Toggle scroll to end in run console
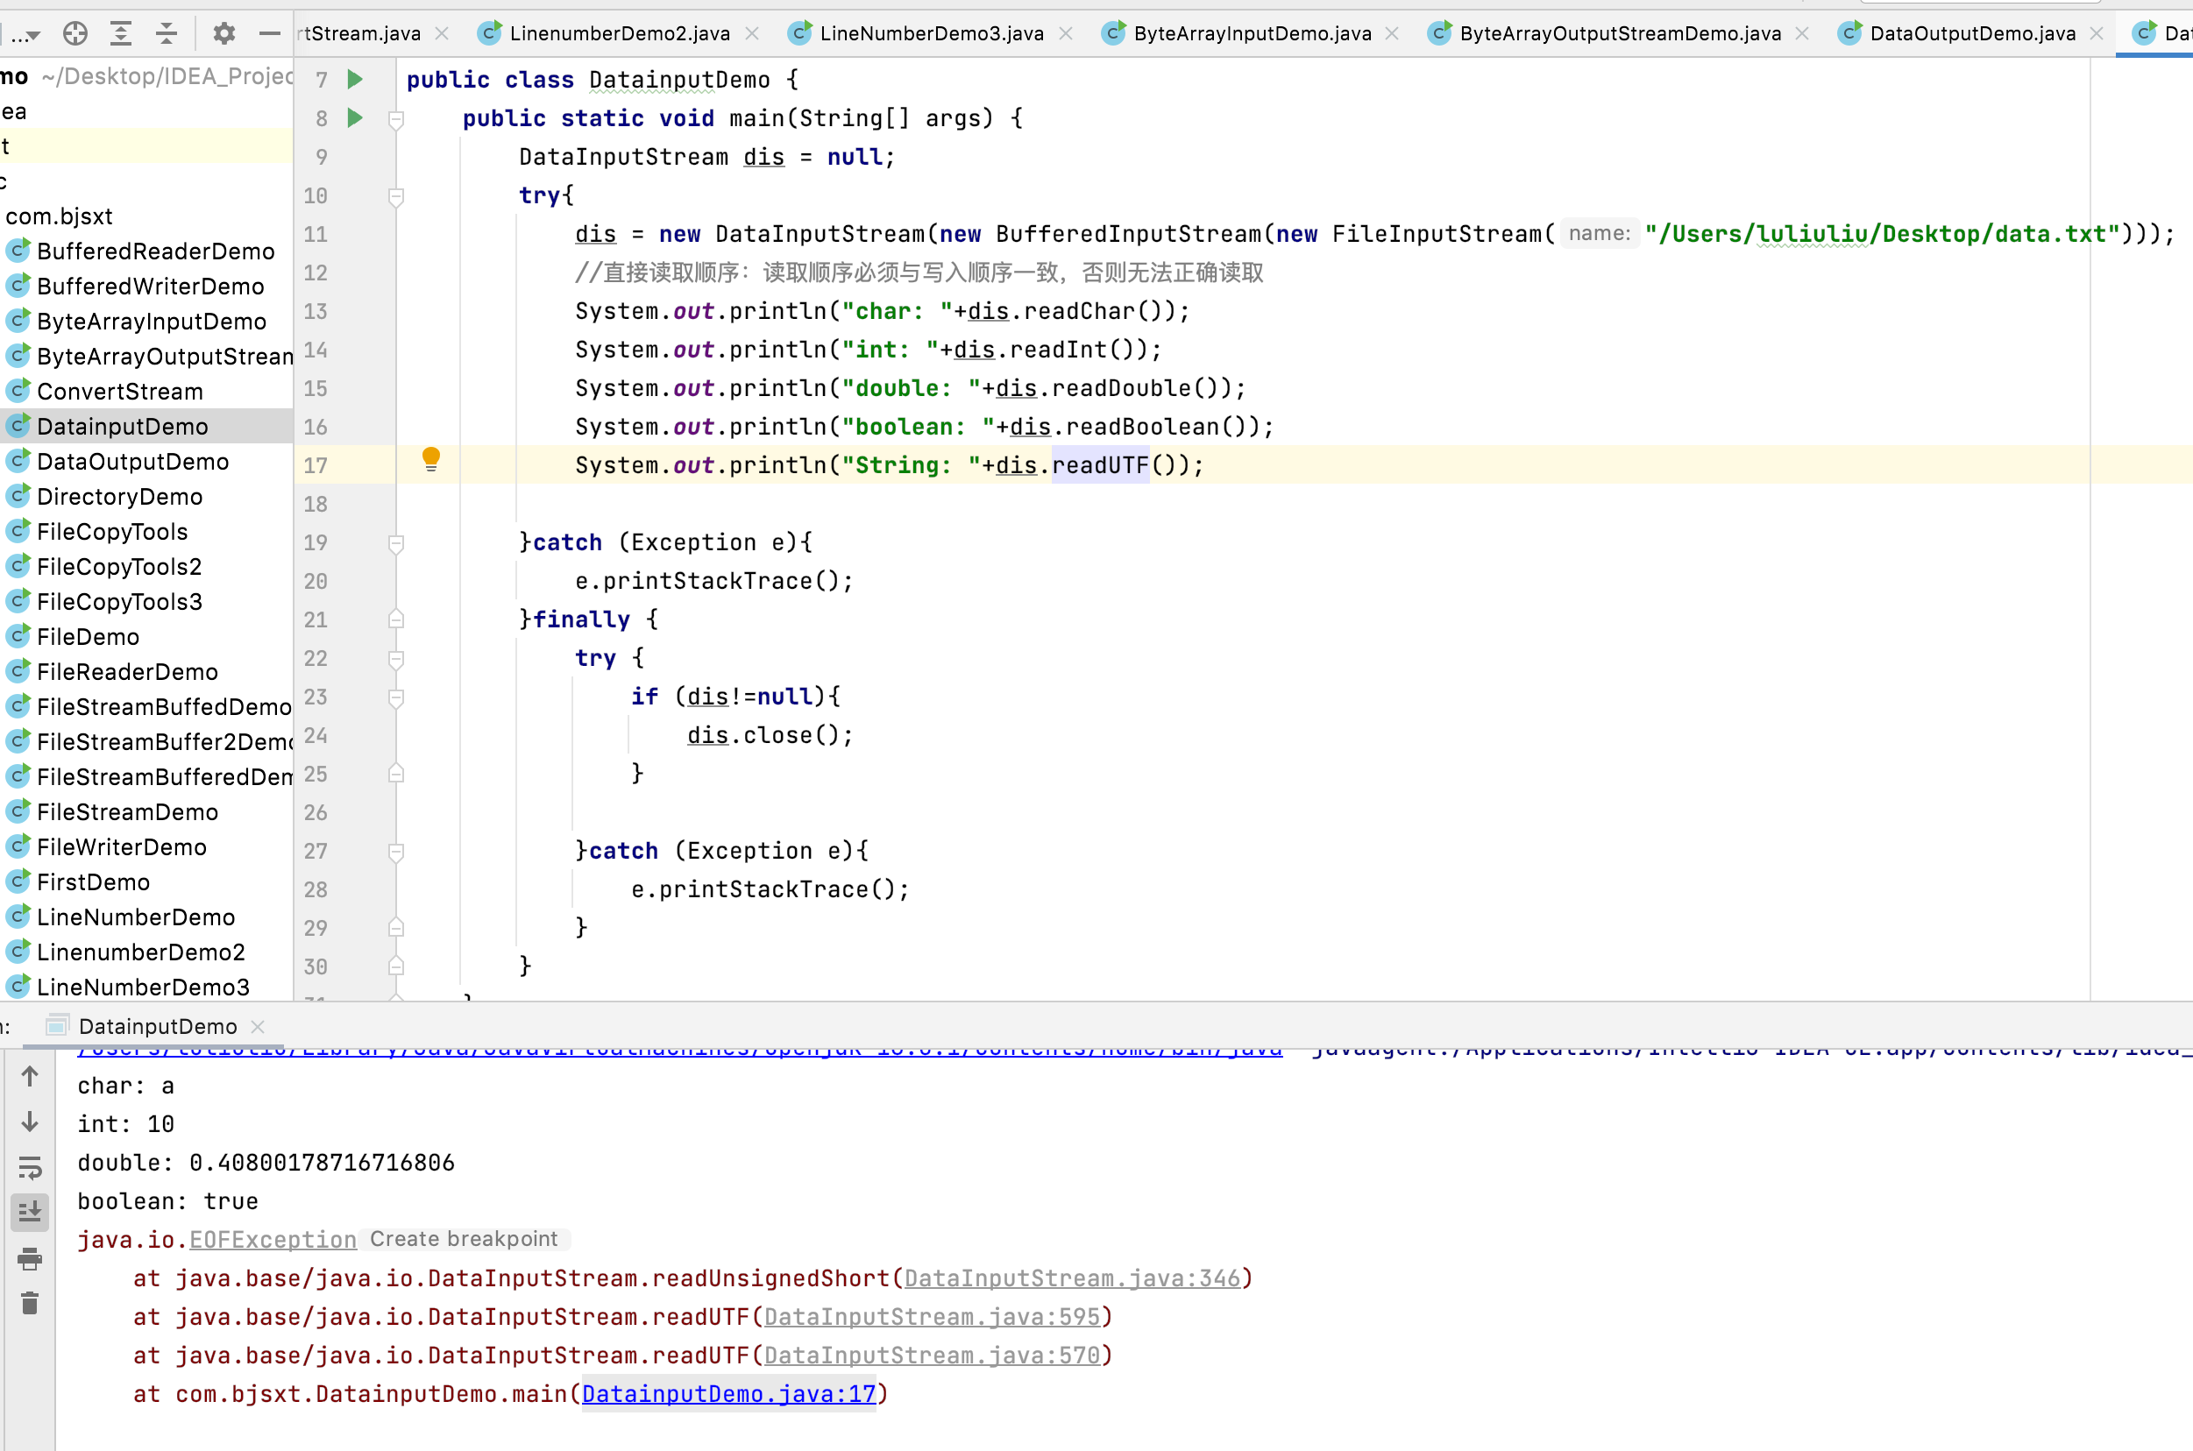 30,1211
